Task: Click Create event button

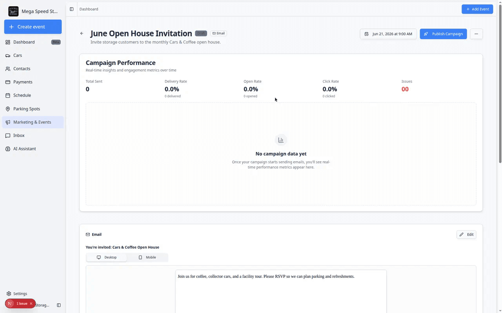Action: point(33,27)
